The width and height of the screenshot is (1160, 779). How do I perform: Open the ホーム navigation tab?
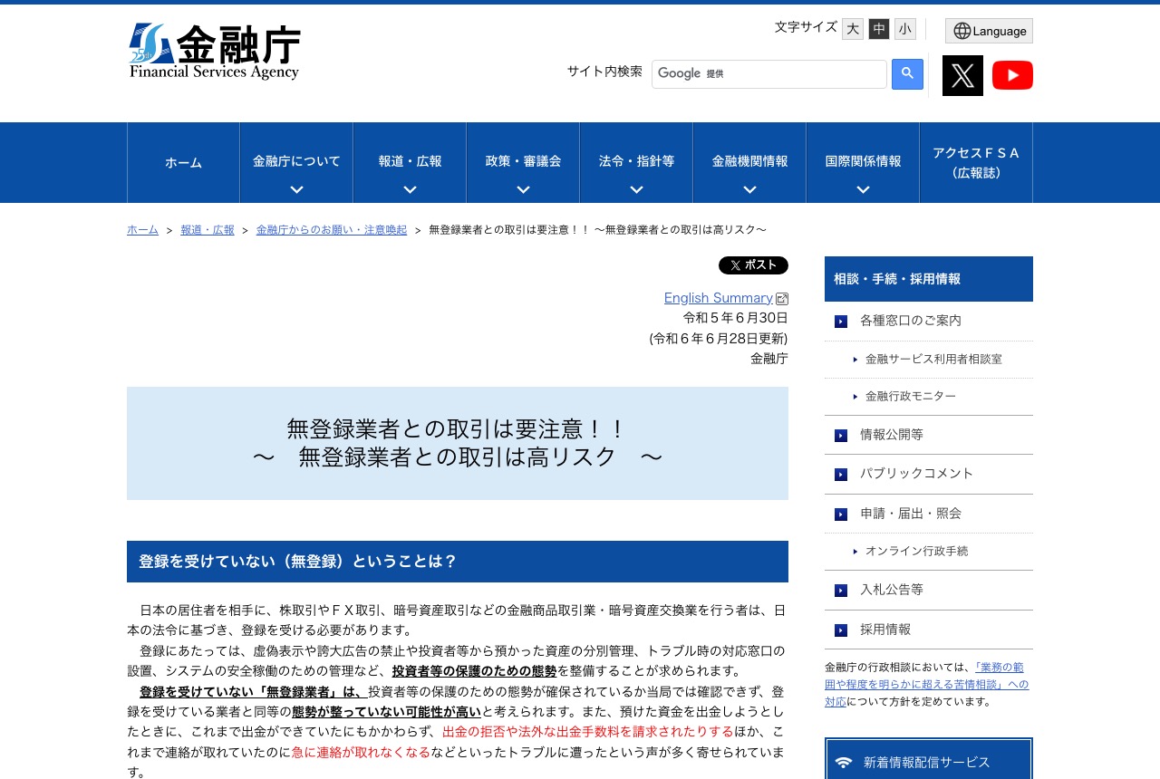click(x=183, y=163)
